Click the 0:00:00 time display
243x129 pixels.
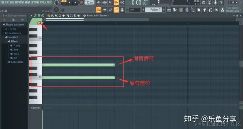pyautogui.click(x=139, y=3)
